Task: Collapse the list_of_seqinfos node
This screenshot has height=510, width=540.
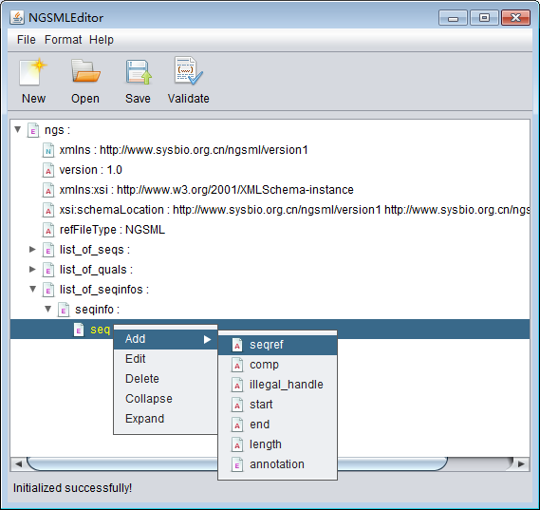Action: tap(32, 289)
